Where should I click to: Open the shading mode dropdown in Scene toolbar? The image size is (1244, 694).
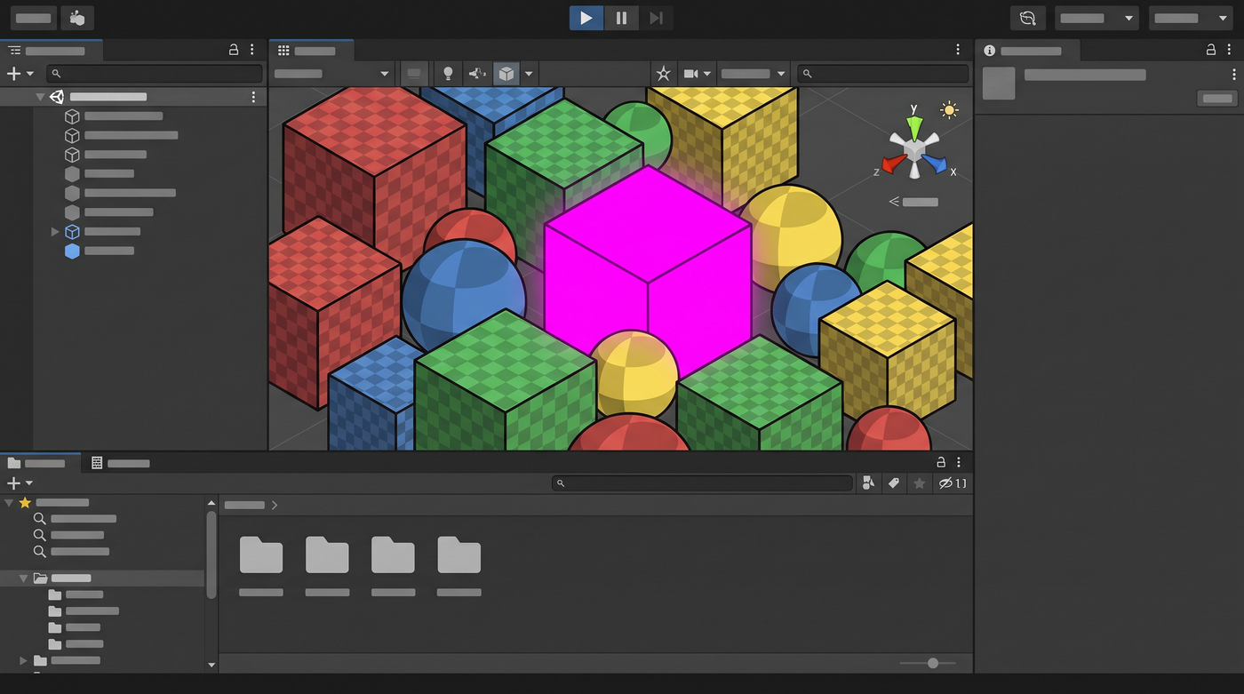(x=332, y=74)
